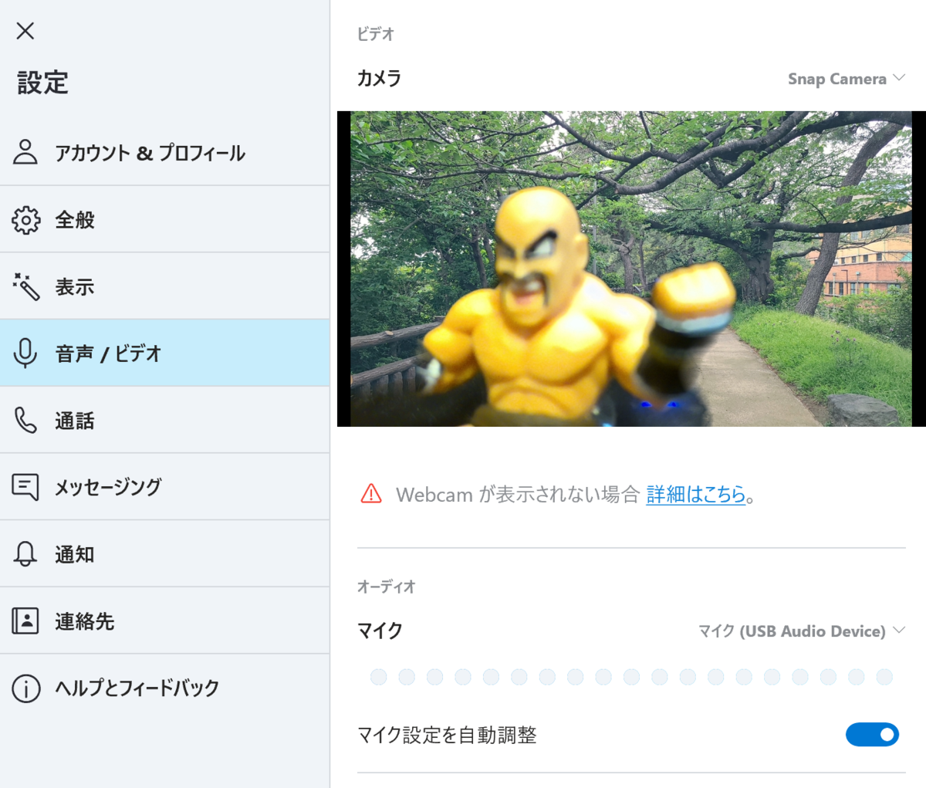The image size is (926, 788).
Task: Open the Snap Camera selection dropdown
Action: click(847, 78)
